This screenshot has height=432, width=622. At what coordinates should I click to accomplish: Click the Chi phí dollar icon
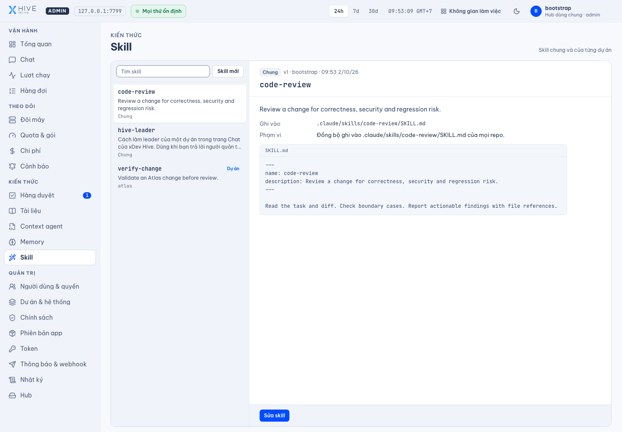(x=13, y=151)
